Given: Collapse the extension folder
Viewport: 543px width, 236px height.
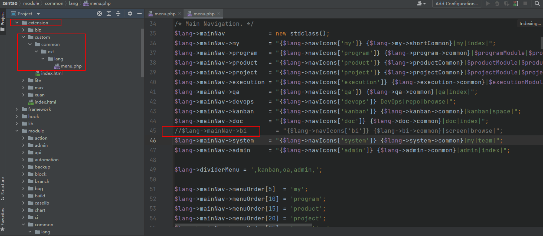Looking at the screenshot, I should click(17, 23).
